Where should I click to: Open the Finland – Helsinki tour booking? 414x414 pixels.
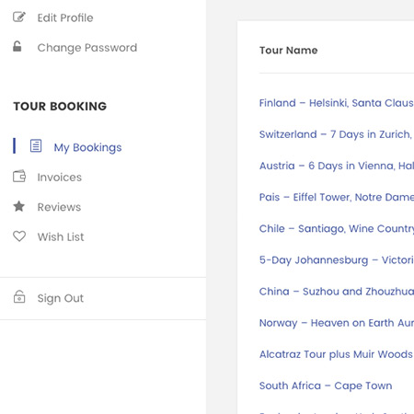337,103
